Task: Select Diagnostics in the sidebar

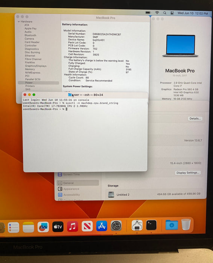Action: click(x=32, y=49)
